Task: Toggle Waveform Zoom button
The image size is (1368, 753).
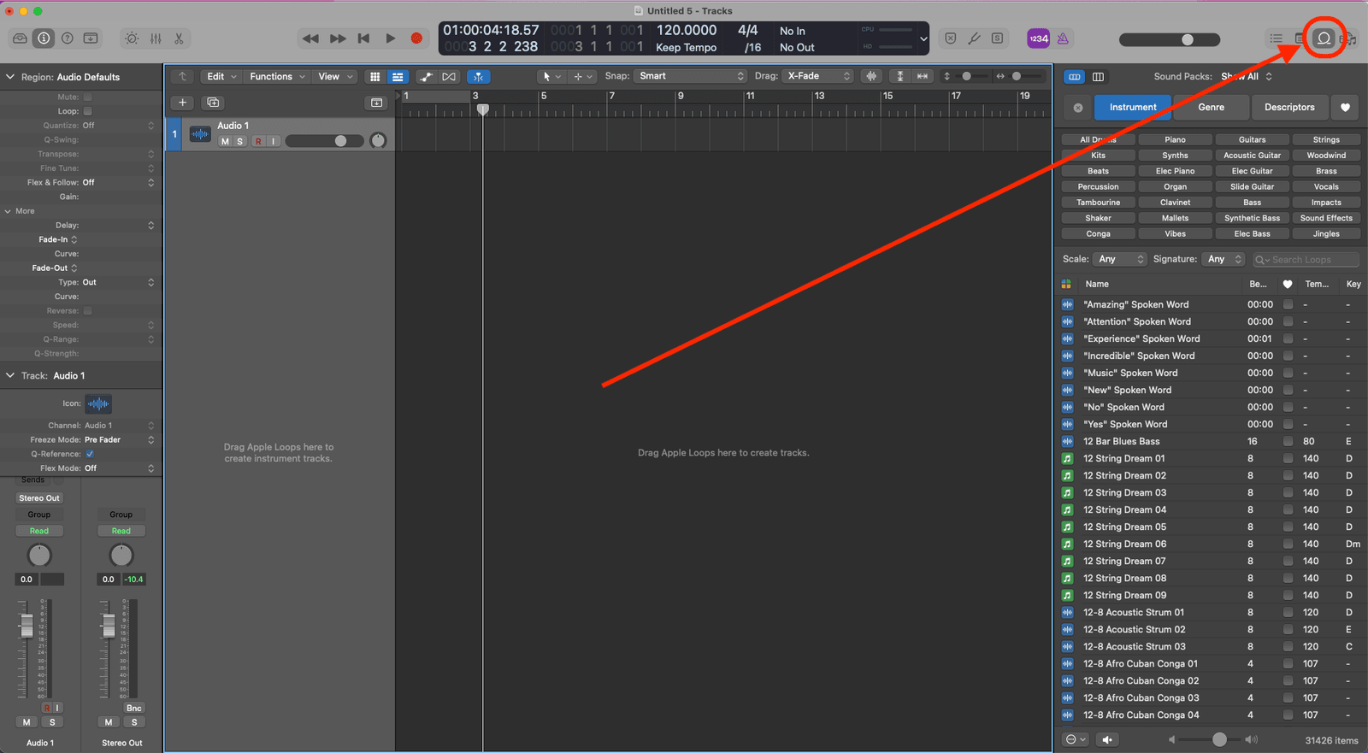Action: click(x=871, y=76)
